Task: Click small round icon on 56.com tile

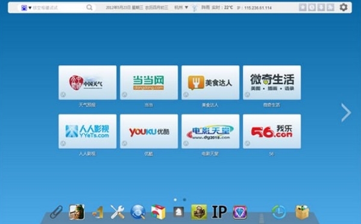Action: (x=248, y=144)
